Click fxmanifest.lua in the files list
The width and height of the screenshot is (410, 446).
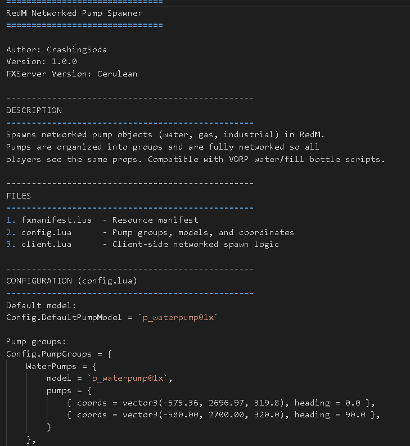(x=56, y=220)
